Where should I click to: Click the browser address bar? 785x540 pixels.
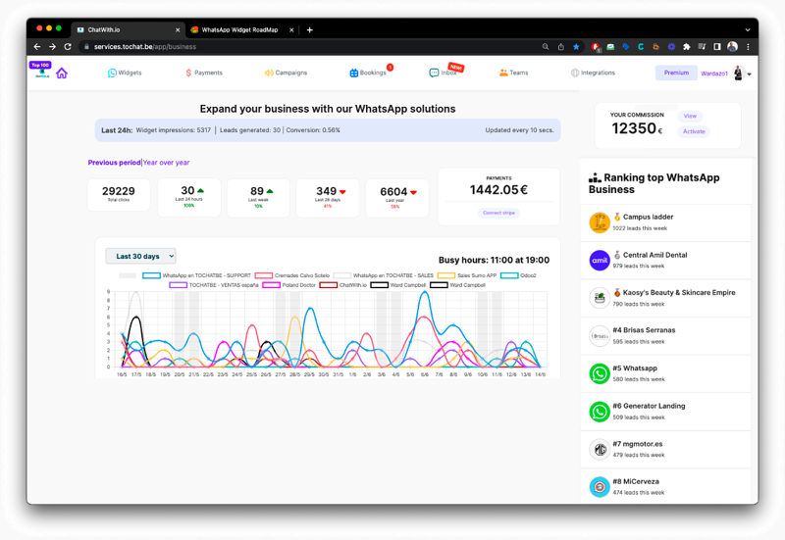pyautogui.click(x=294, y=46)
